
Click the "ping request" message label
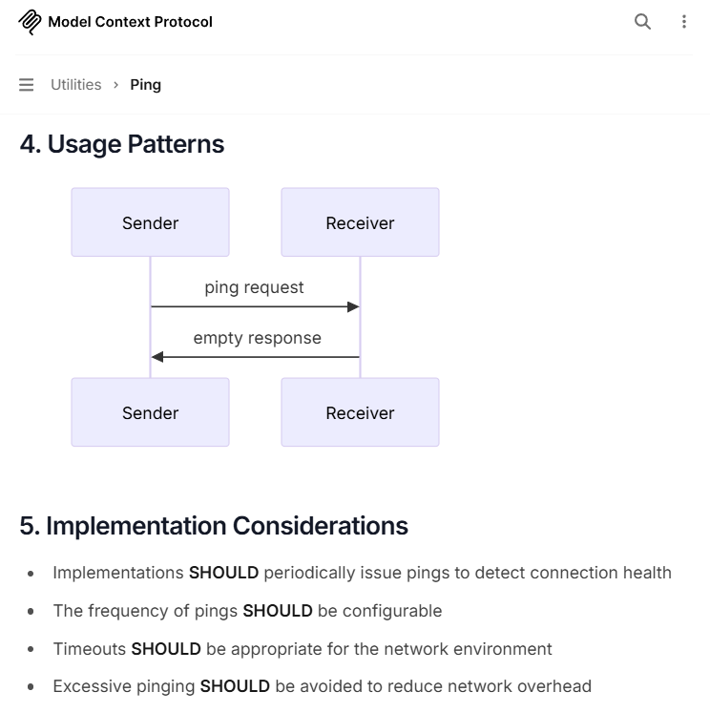[254, 287]
